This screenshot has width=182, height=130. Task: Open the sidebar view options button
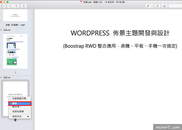[x=3, y=6]
